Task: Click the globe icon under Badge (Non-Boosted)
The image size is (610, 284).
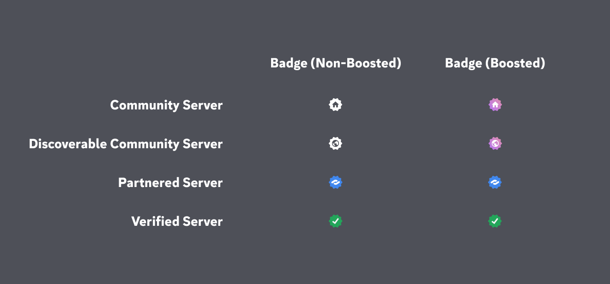Action: [x=336, y=144]
